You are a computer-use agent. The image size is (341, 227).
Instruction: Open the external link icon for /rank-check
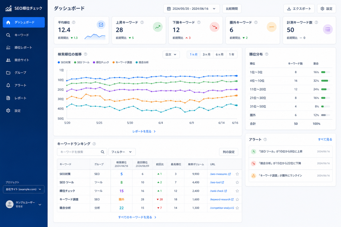[x=225, y=191]
